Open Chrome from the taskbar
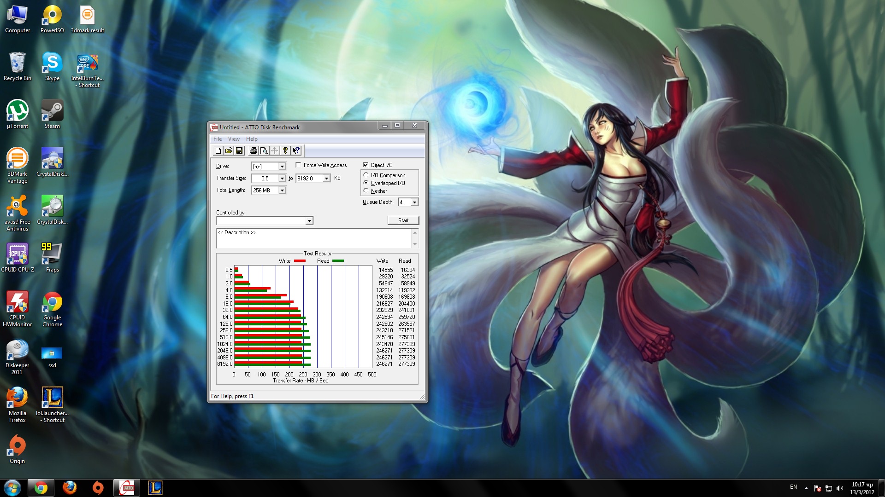The height and width of the screenshot is (497, 885). tap(41, 488)
